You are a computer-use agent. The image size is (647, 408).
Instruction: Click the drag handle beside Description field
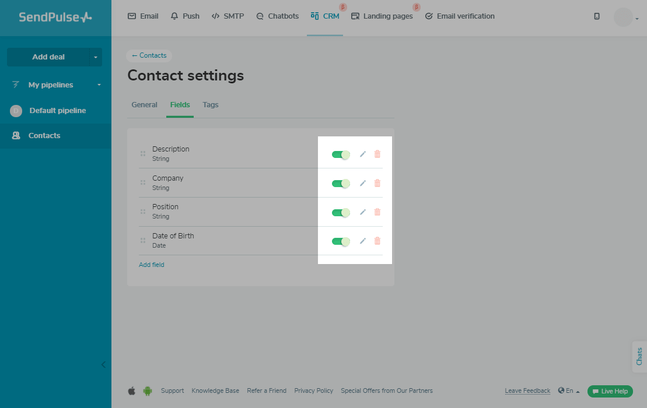click(x=143, y=154)
